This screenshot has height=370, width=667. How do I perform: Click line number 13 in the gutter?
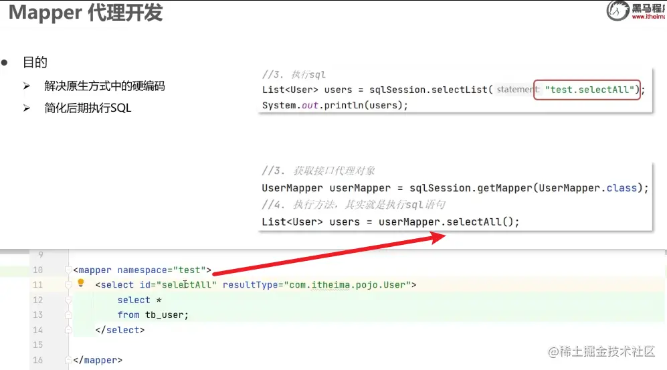coord(38,314)
